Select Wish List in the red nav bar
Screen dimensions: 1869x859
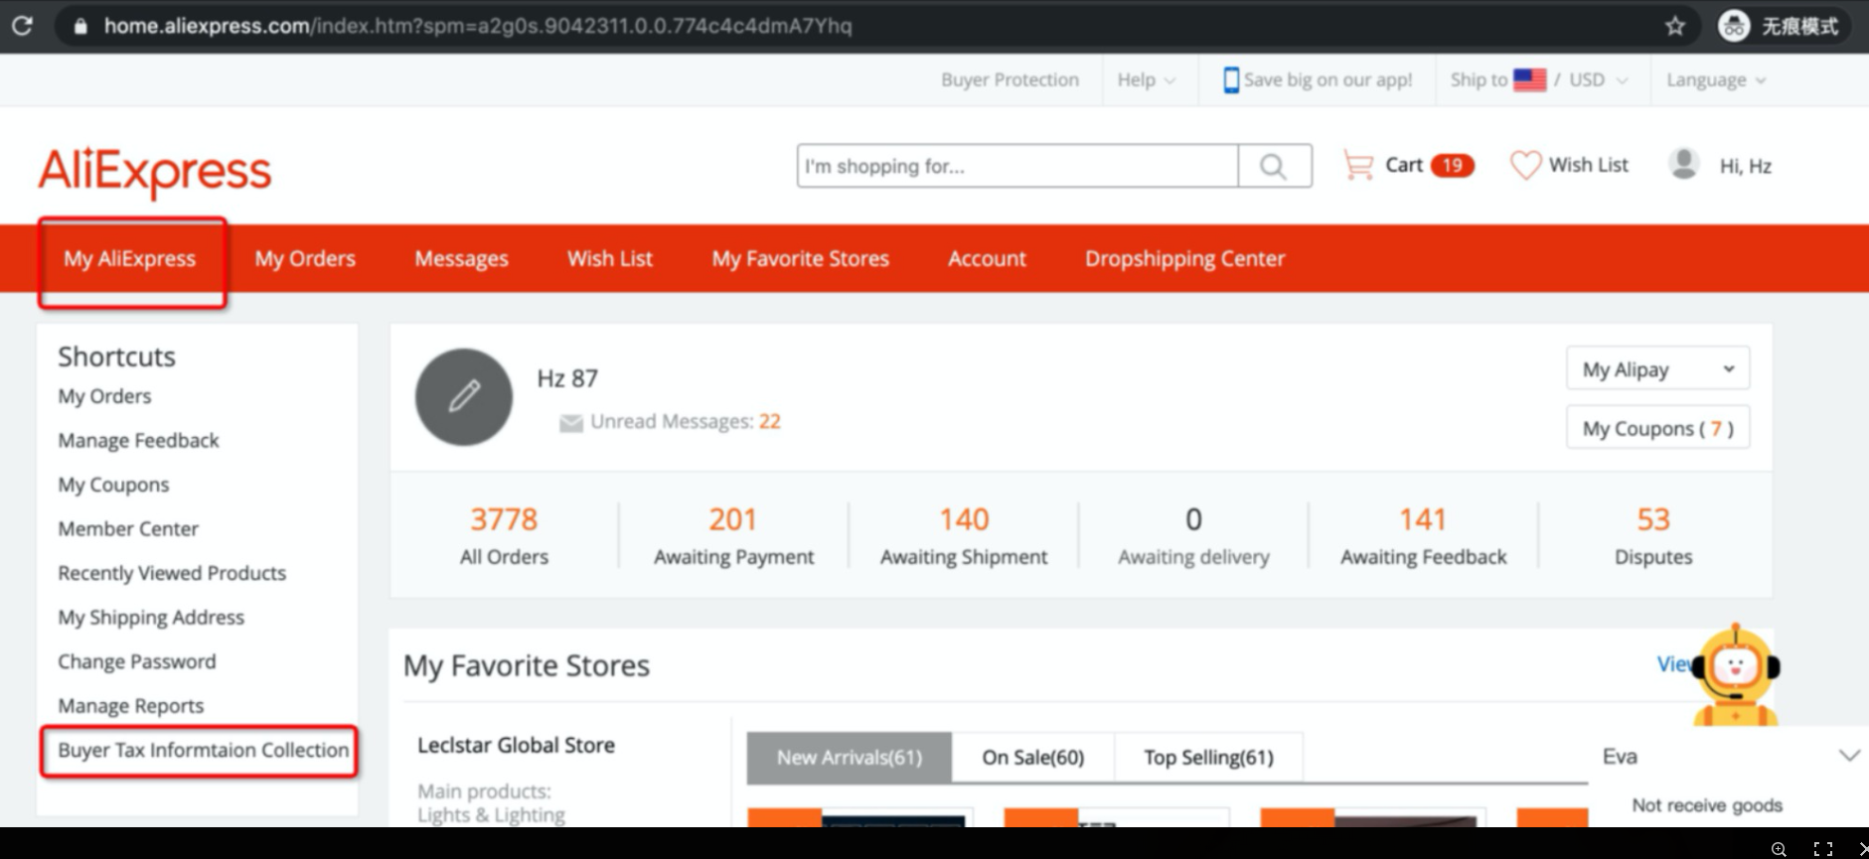point(610,258)
